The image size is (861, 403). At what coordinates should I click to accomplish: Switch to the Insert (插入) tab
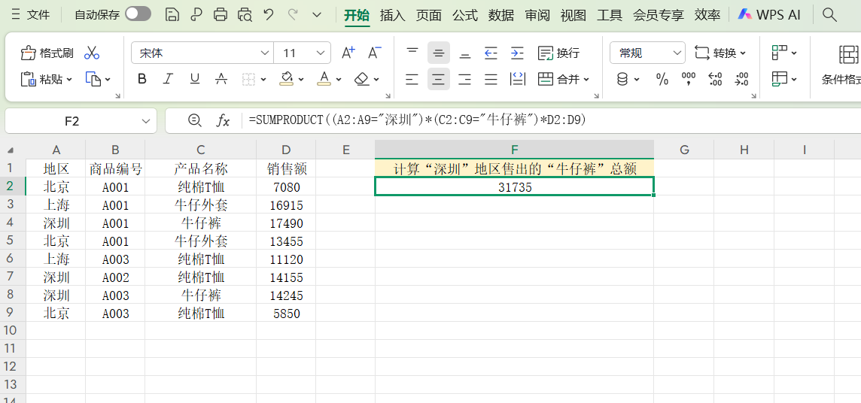(x=392, y=15)
